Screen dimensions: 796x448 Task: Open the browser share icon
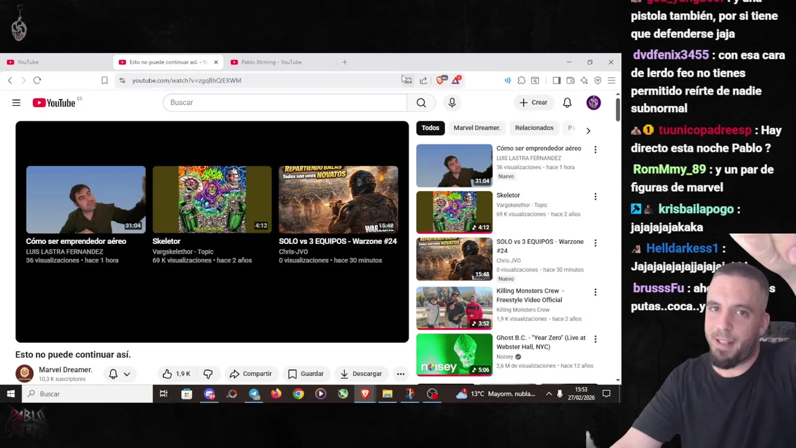pos(423,80)
